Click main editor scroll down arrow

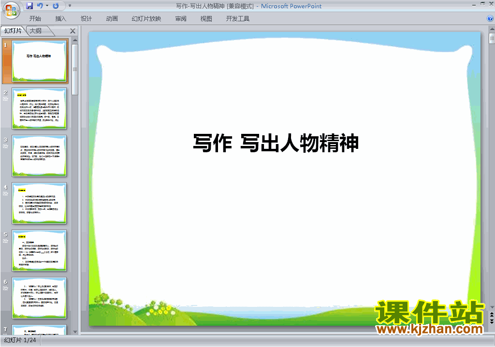(x=492, y=307)
